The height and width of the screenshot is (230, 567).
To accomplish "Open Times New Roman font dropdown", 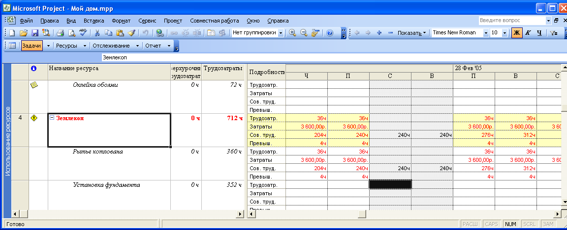I will [x=486, y=33].
